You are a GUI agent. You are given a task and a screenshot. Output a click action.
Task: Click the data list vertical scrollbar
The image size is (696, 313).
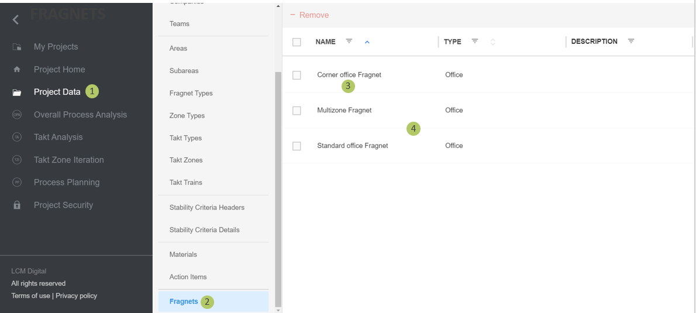(x=278, y=176)
